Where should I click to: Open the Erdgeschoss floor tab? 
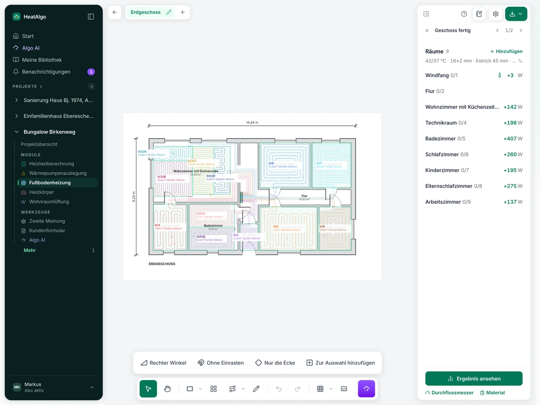pyautogui.click(x=146, y=12)
